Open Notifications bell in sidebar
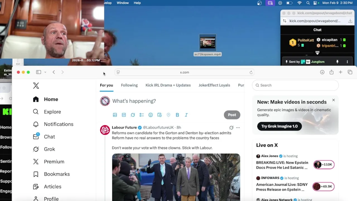This screenshot has height=201, width=357. point(36,124)
